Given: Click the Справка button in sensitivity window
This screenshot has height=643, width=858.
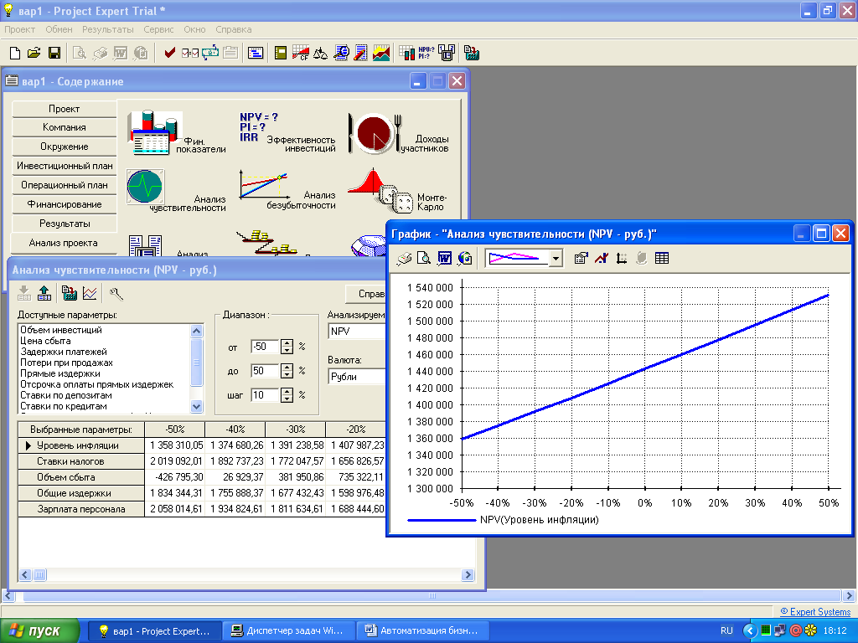Looking at the screenshot, I should click(365, 294).
